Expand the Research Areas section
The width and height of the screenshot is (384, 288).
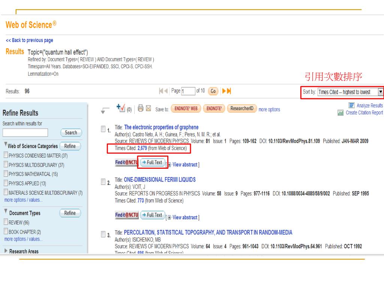tap(6, 251)
